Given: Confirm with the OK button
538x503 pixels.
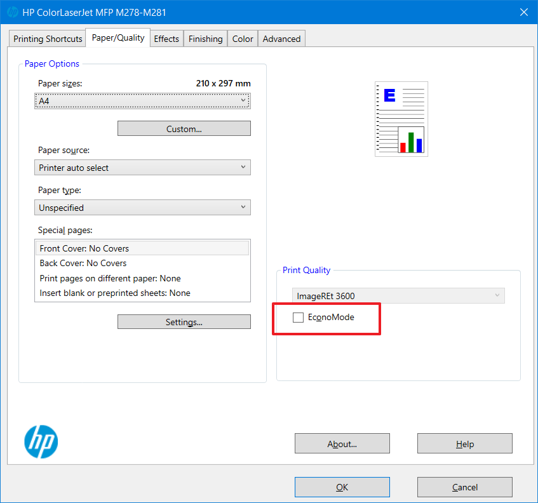Looking at the screenshot, I should [342, 487].
